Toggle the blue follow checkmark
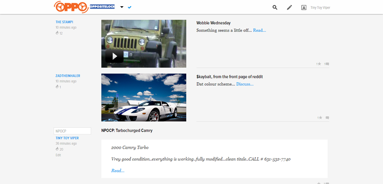This screenshot has width=383, height=184. click(x=129, y=7)
